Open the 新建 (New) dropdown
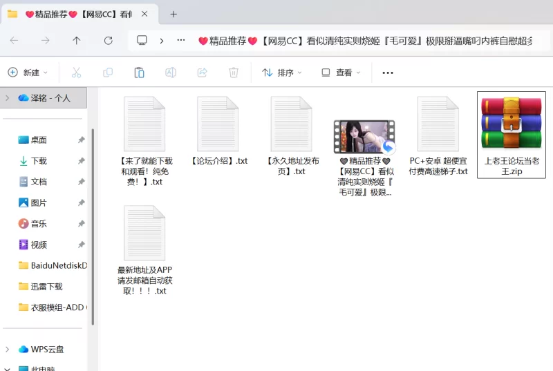Image resolution: width=553 pixels, height=371 pixels. (28, 73)
